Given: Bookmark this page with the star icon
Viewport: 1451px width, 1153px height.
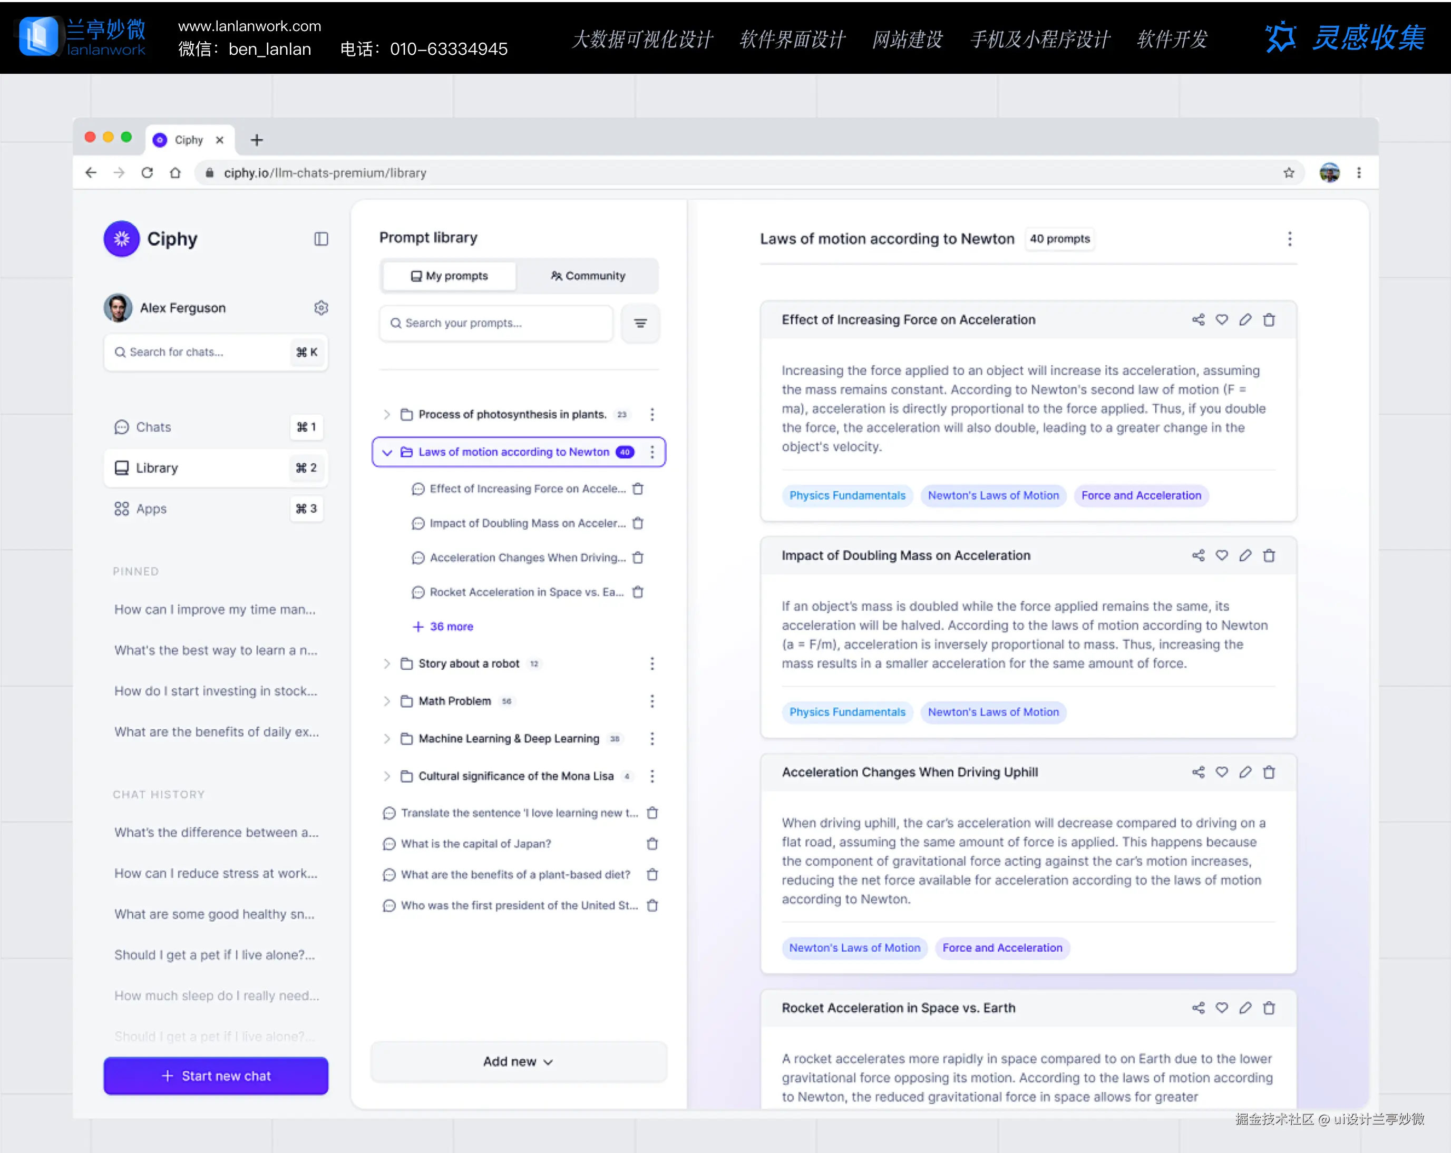Looking at the screenshot, I should (x=1288, y=173).
